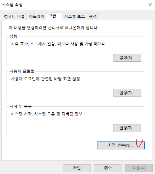
Task: Click the 시스템 속성 title bar text
Action: point(12,5)
